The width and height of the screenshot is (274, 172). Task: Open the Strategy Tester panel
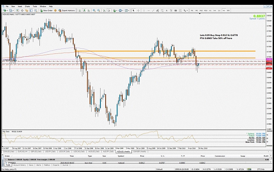[x=36, y=11]
